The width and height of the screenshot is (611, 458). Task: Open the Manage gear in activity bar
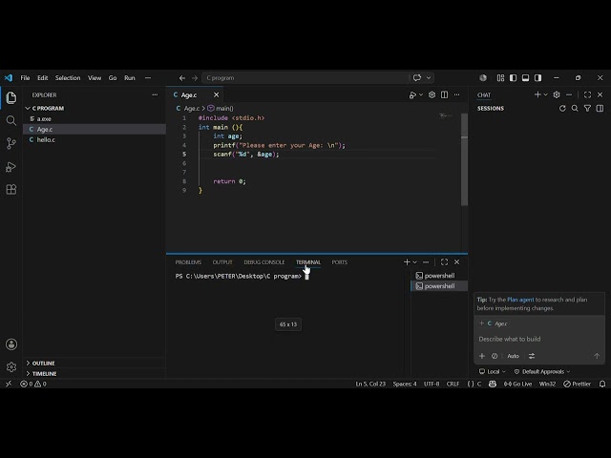pyautogui.click(x=11, y=366)
